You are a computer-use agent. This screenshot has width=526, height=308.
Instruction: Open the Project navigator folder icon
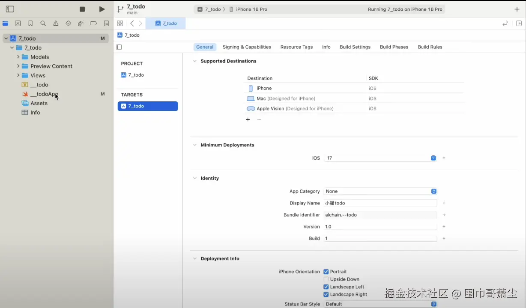coord(5,24)
